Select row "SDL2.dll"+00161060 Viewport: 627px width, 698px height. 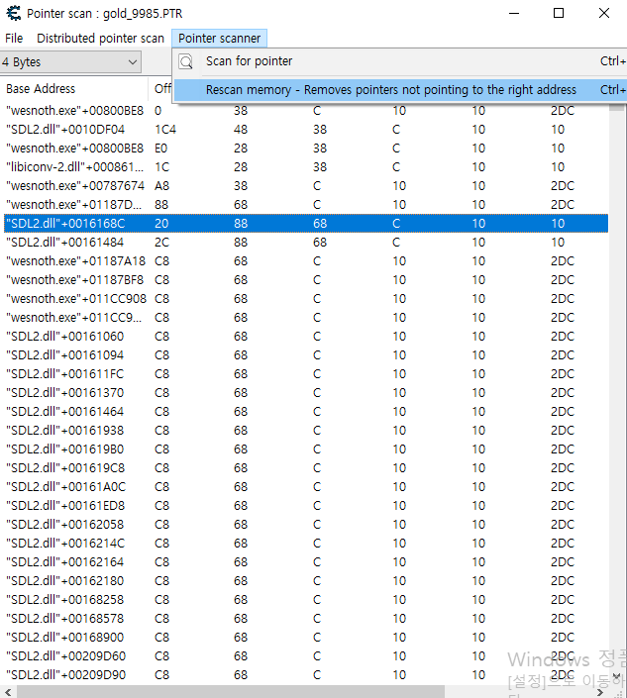click(x=306, y=336)
